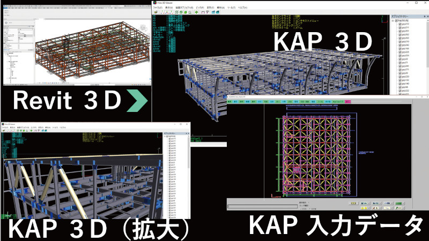The width and height of the screenshot is (429, 241).
Task: Uncheck grp262 in the object tree
Action: coord(400,35)
